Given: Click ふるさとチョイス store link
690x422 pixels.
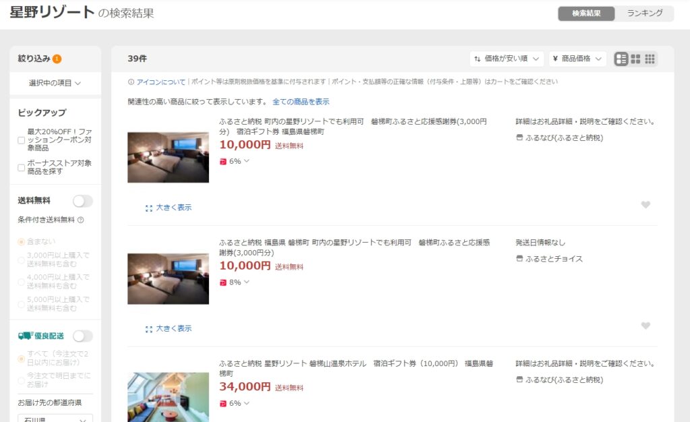Looking at the screenshot, I should click(x=554, y=259).
